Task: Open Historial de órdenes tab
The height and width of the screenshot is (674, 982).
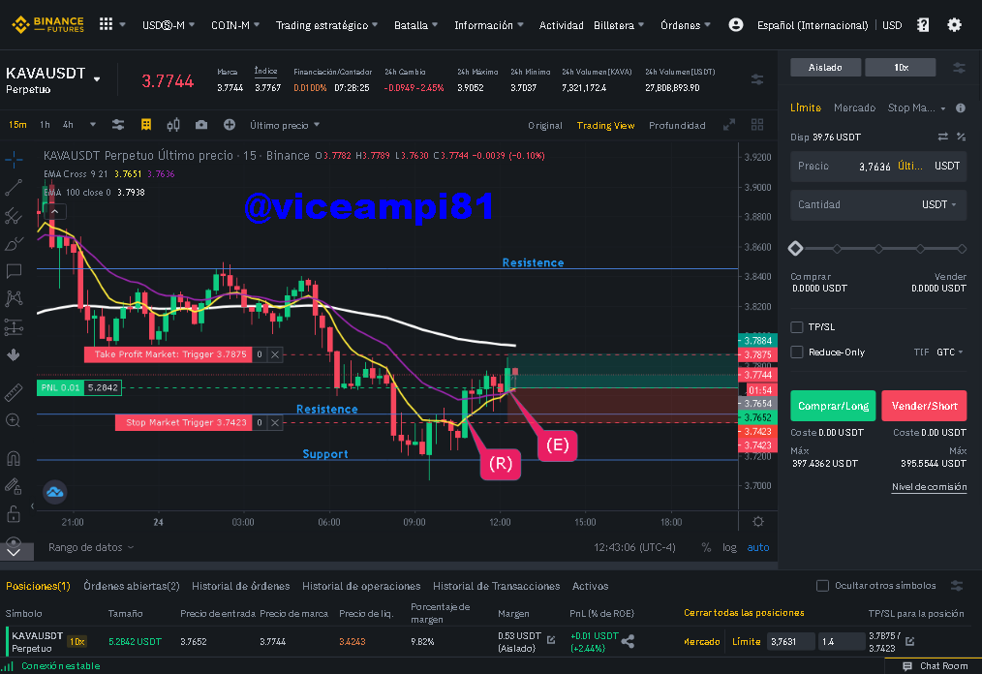Action: [240, 586]
